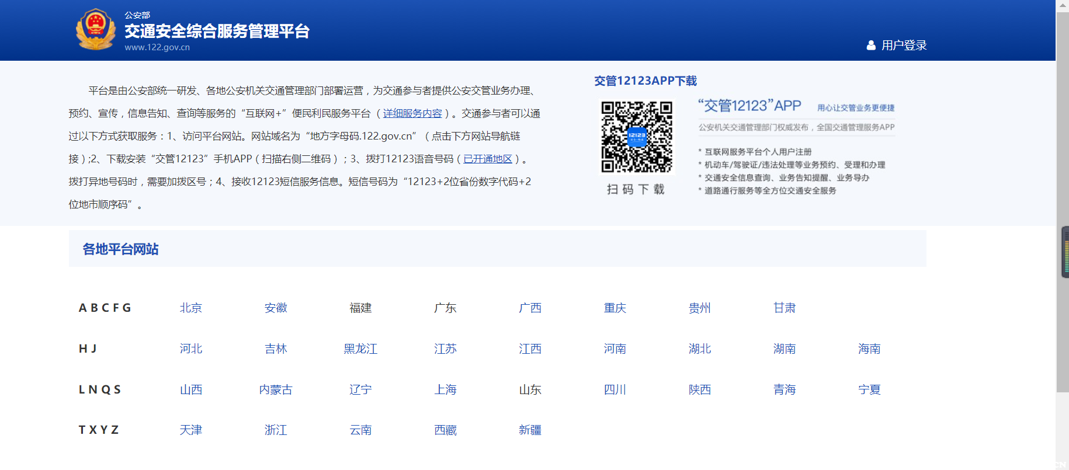Click the user login person icon
Image resolution: width=1069 pixels, height=470 pixels.
click(x=871, y=45)
